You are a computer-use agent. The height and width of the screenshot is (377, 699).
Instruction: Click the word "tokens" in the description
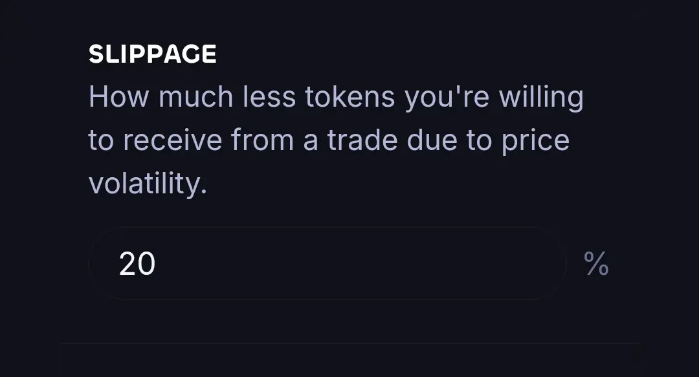(x=350, y=97)
